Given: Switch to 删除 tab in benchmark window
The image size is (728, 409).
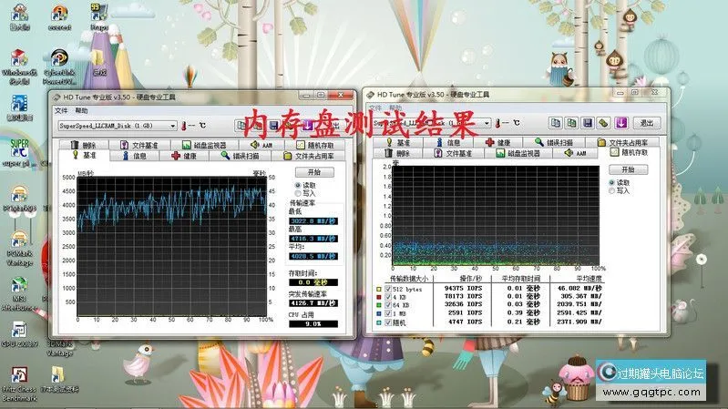Looking at the screenshot, I should [x=84, y=146].
